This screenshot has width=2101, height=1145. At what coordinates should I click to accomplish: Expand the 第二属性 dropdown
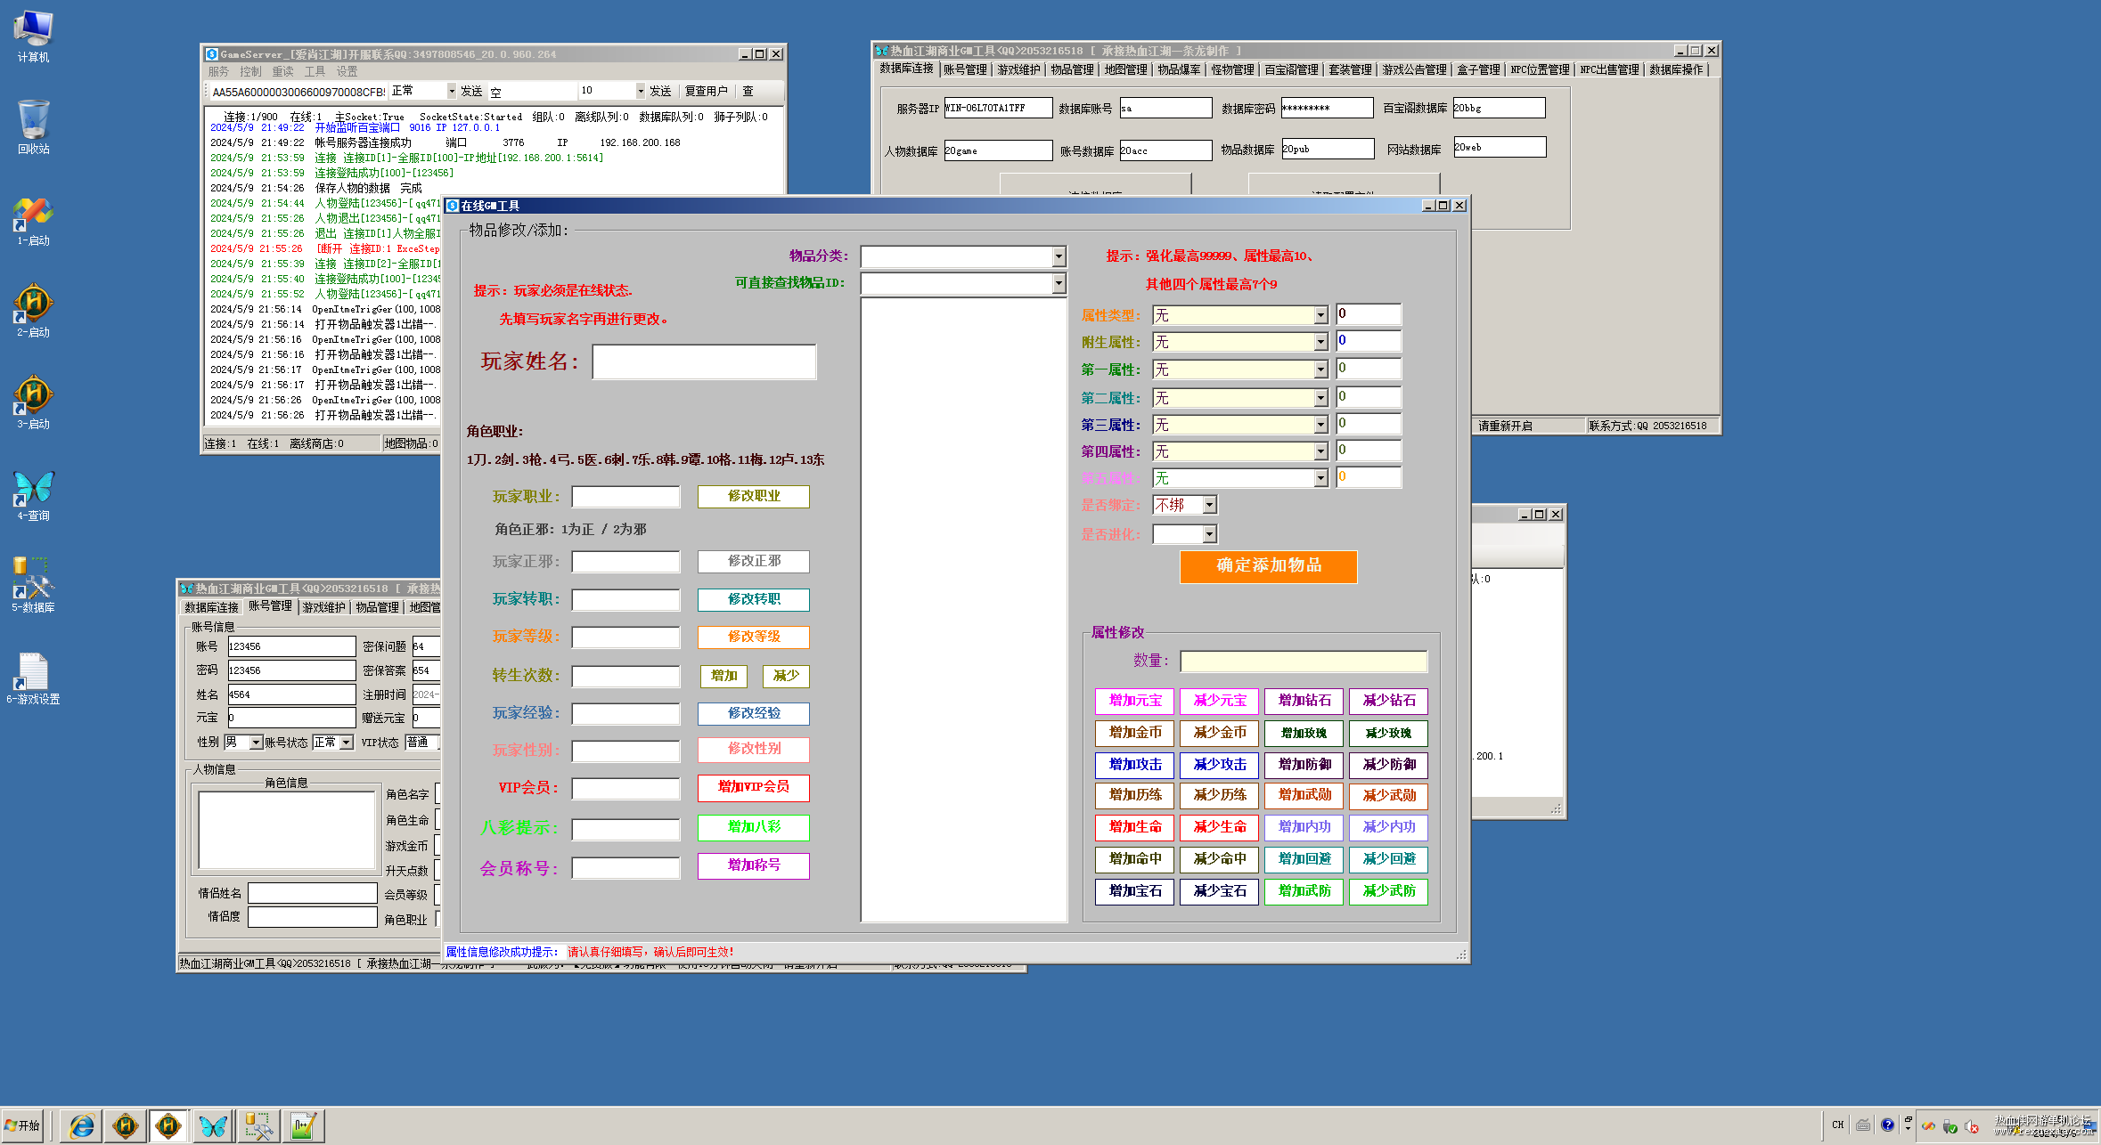tap(1320, 399)
